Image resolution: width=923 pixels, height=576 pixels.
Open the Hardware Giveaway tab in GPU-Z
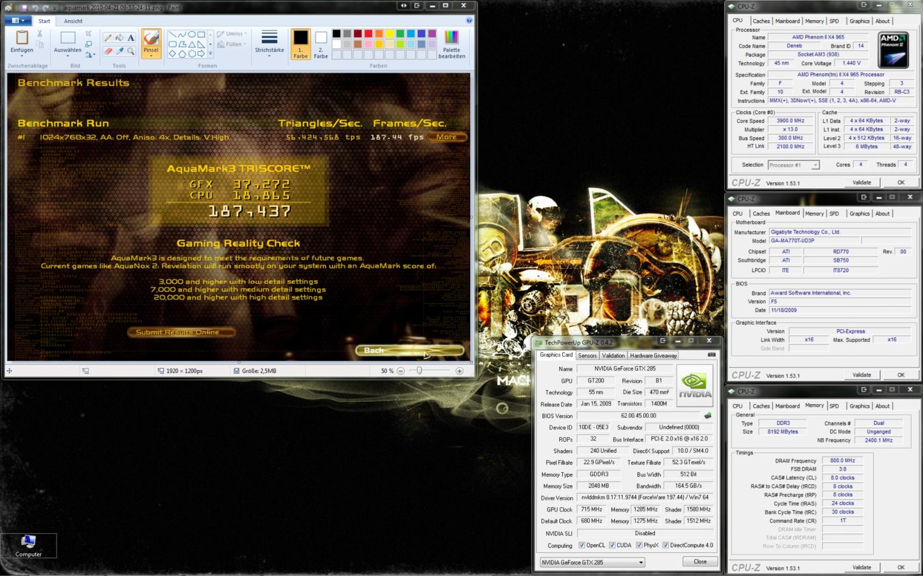(x=654, y=356)
